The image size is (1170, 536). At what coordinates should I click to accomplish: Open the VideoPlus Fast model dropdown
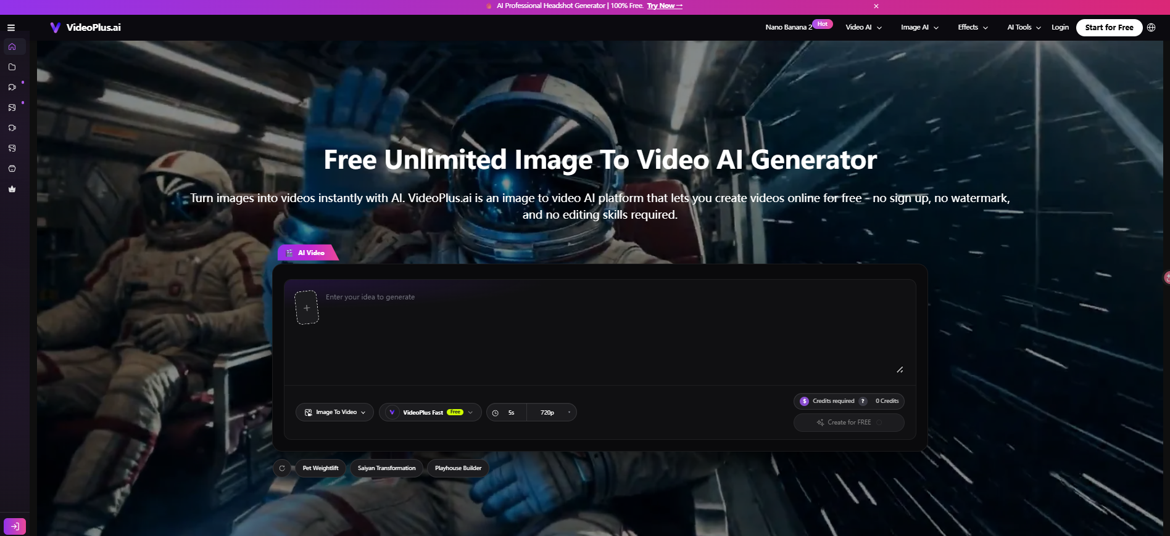(430, 412)
